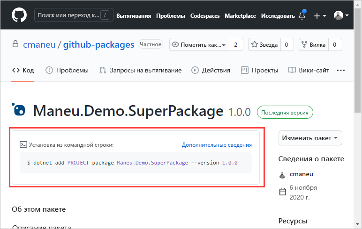Image resolution: width=362 pixels, height=229 pixels.
Task: Click the slash shortcut key icon in search
Action: click(105, 15)
